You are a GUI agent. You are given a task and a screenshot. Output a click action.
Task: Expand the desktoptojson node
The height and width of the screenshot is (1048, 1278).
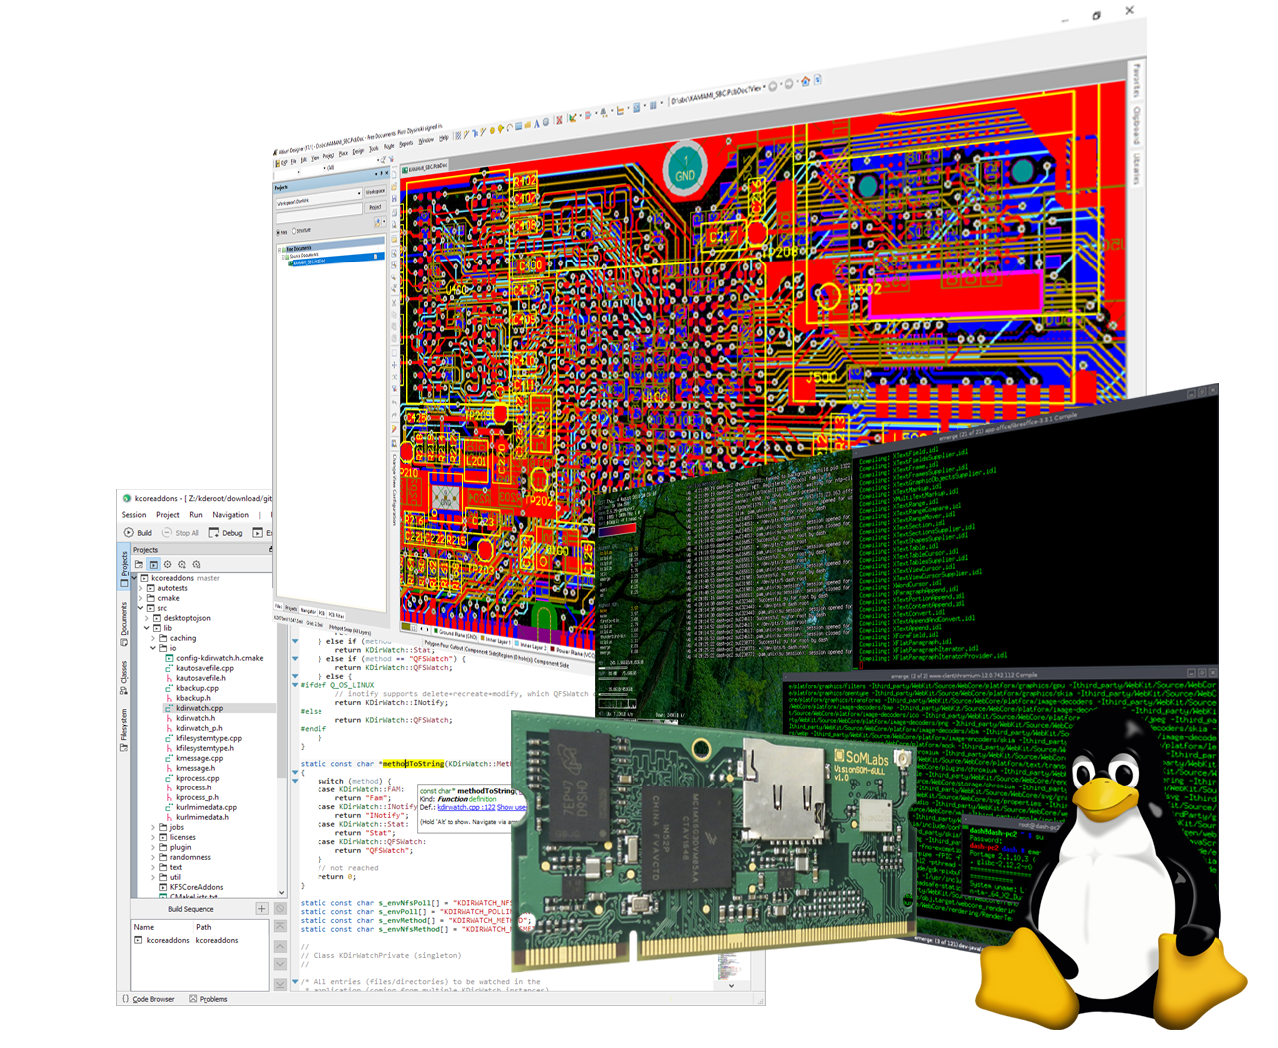click(147, 618)
